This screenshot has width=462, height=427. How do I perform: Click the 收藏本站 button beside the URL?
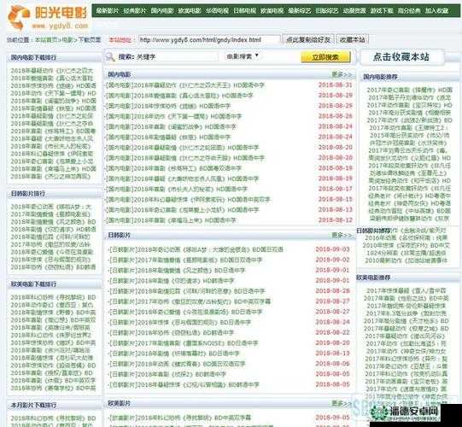pyautogui.click(x=352, y=39)
